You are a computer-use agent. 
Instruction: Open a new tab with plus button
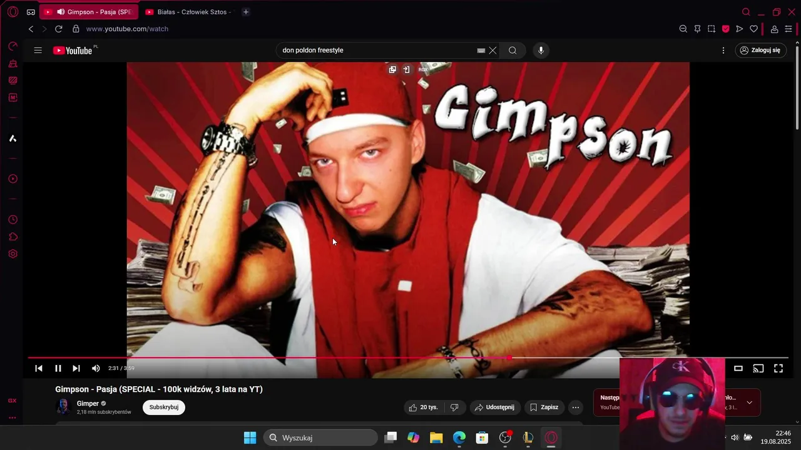246,12
